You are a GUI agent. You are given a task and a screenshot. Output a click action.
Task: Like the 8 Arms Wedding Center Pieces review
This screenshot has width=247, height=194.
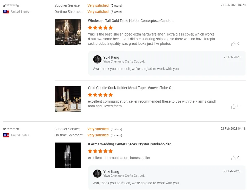click(x=233, y=158)
